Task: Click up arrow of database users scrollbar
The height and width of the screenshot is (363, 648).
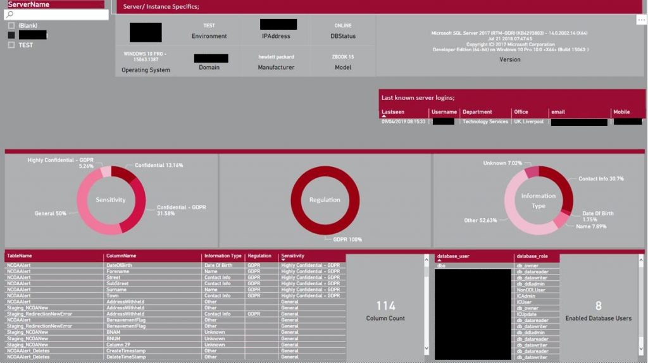Action: point(641,260)
